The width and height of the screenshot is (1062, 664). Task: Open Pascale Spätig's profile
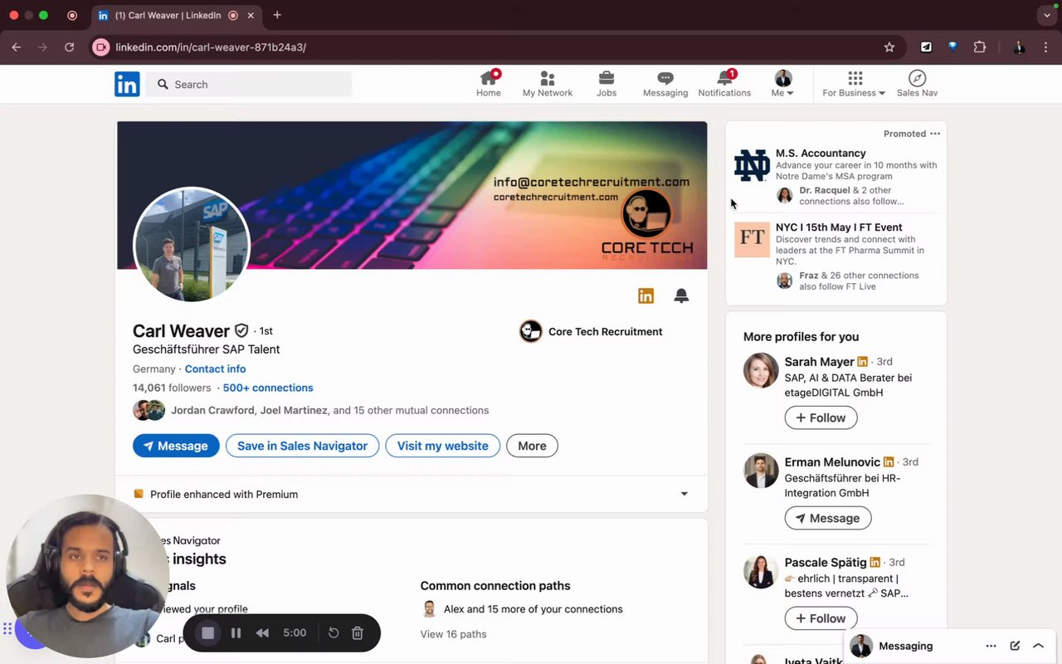826,563
